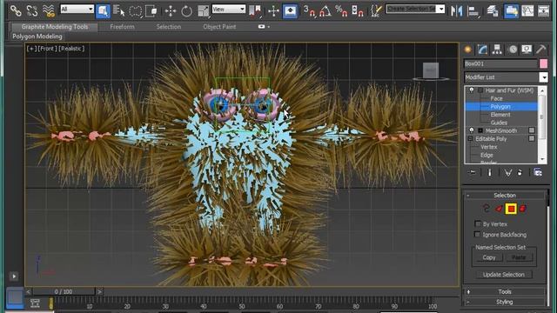This screenshot has width=557, height=313.
Task: Select the Face sub-object level
Action: pyautogui.click(x=496, y=98)
